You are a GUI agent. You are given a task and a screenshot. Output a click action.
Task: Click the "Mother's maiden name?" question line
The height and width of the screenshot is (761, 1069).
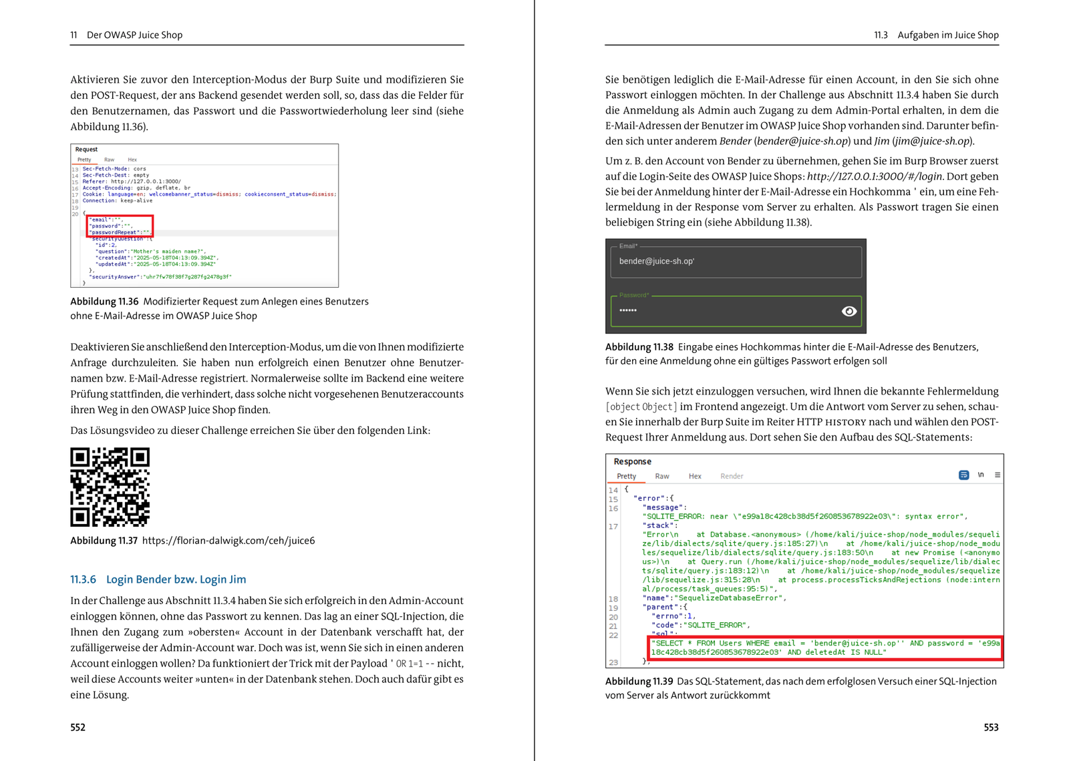150,252
